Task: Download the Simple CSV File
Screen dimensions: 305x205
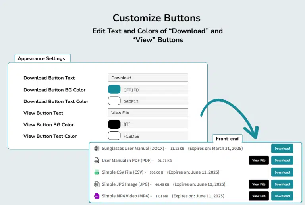Action: (282, 172)
